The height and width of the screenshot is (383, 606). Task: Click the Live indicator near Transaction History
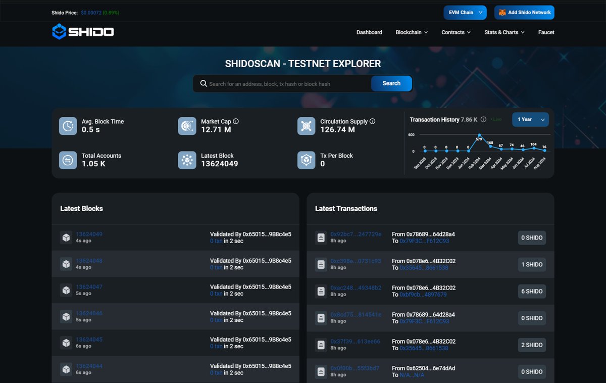496,120
